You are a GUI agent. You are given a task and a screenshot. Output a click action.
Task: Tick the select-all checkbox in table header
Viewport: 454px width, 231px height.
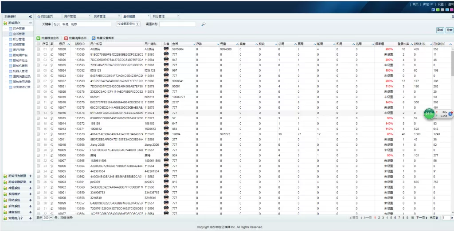click(38, 44)
